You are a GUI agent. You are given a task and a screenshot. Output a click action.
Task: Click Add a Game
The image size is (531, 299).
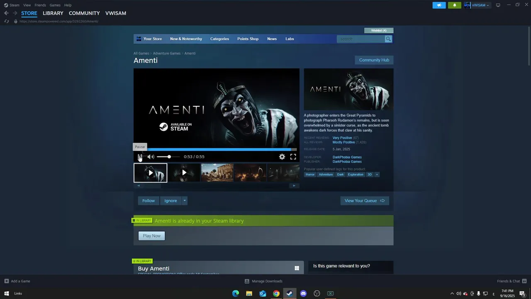tap(17, 281)
